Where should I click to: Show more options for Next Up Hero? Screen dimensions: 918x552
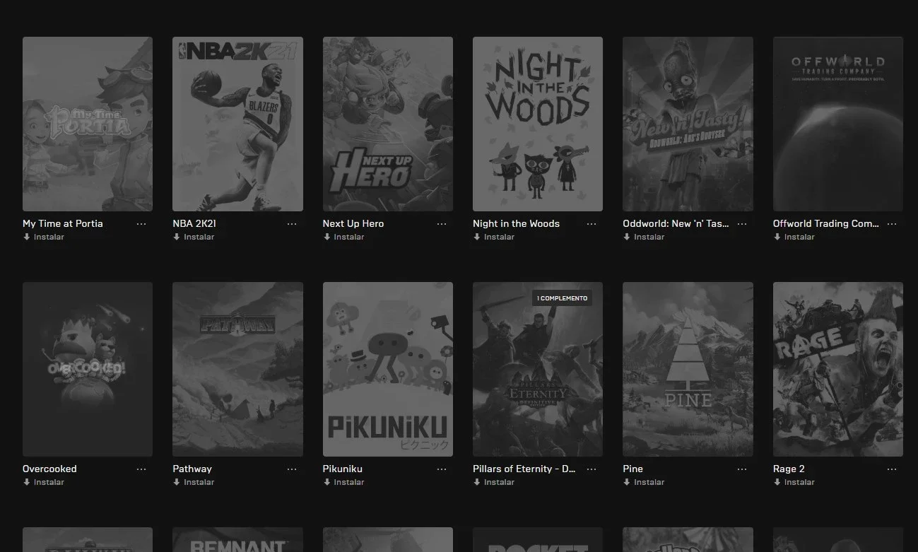click(x=442, y=224)
